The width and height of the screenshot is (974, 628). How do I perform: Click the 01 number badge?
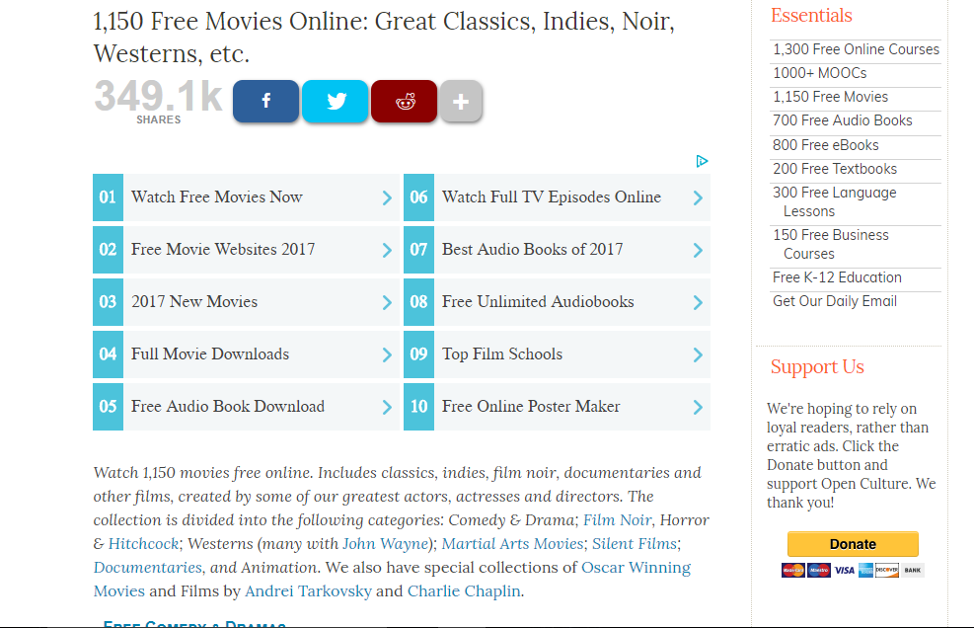109,197
